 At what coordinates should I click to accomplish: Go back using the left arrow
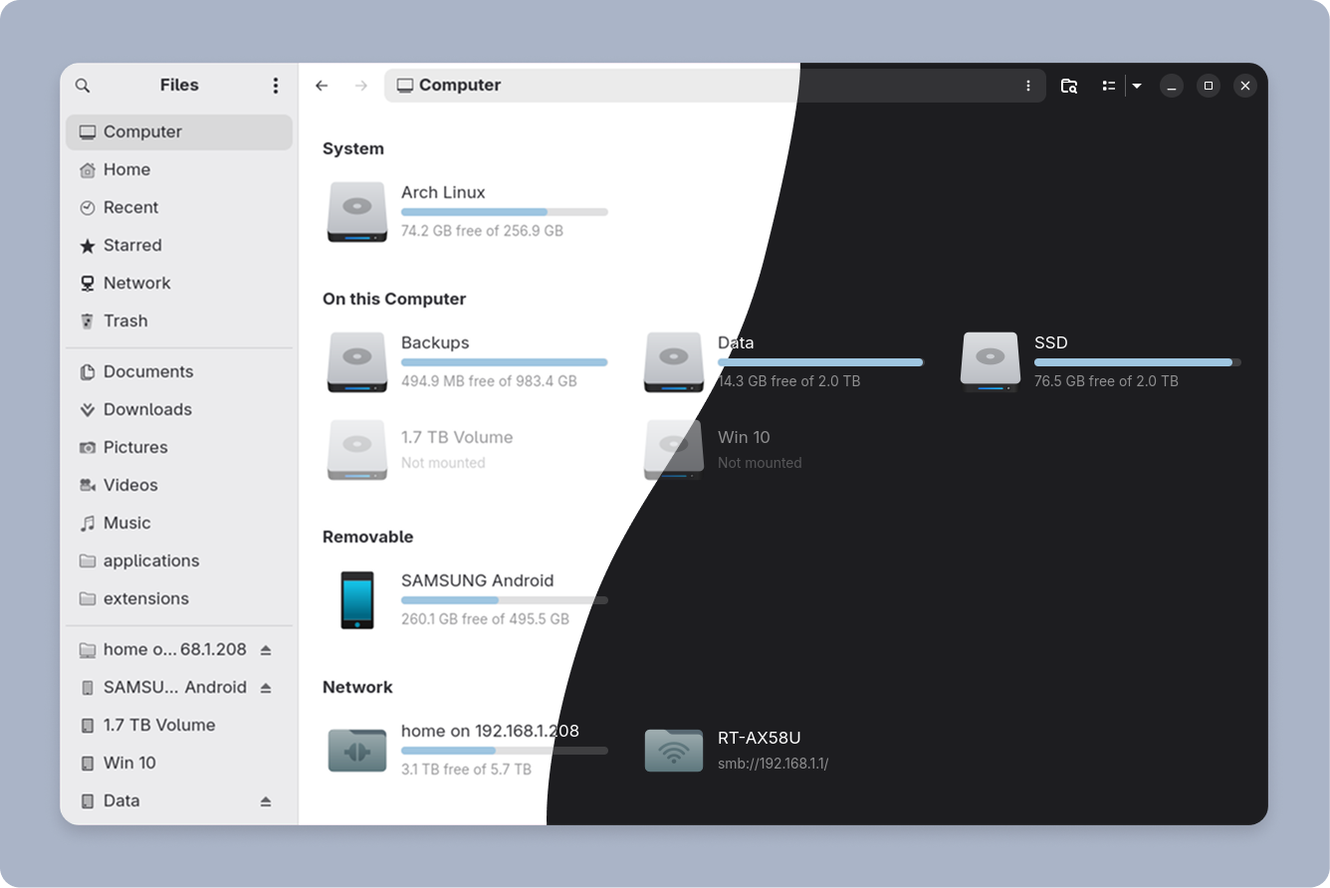pyautogui.click(x=322, y=86)
